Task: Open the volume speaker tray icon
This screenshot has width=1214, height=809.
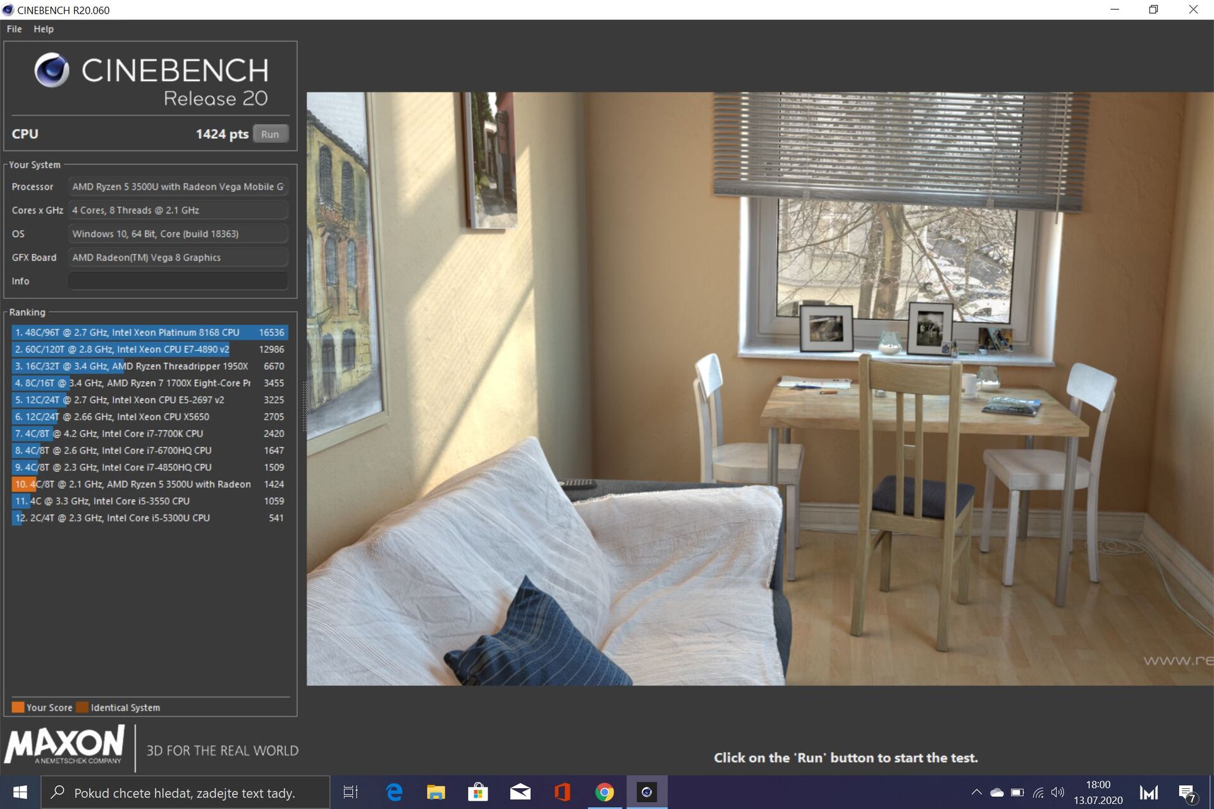Action: pos(1057,793)
